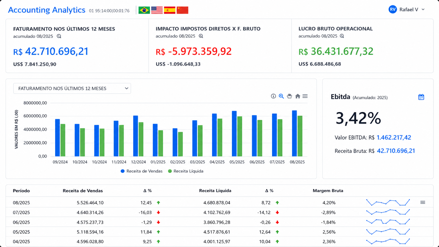The image size is (439, 247).
Task: Click the US$ -1.096.648,33 amount
Action: pos(178,64)
